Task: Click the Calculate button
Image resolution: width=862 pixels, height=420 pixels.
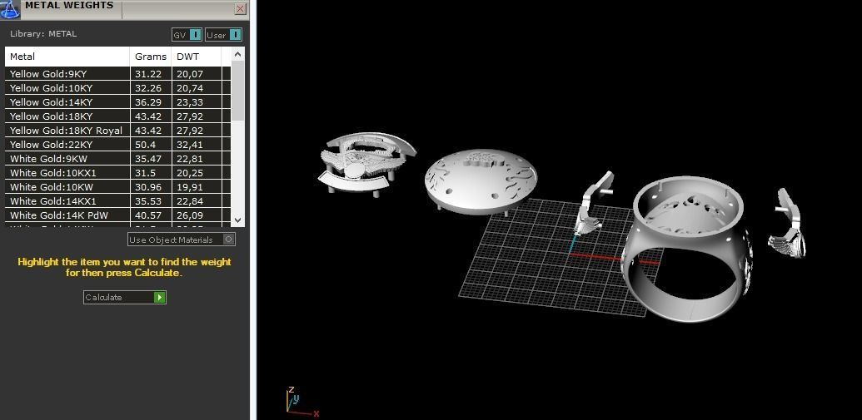Action: point(124,297)
